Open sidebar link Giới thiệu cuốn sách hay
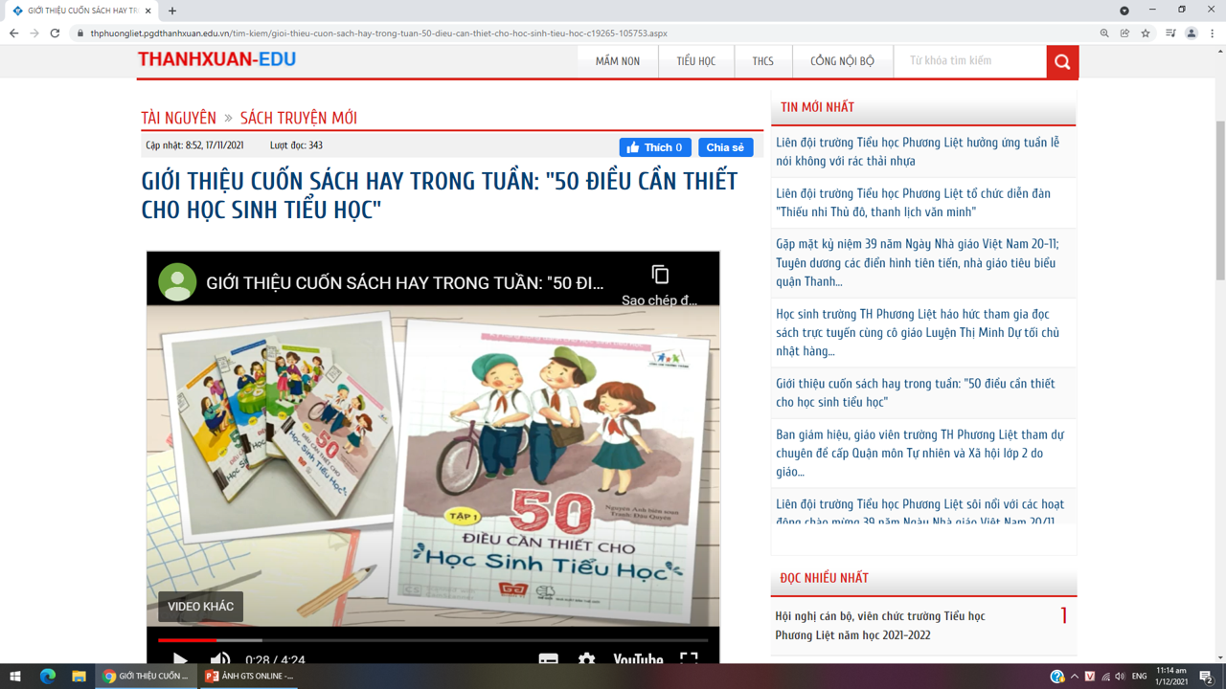The height and width of the screenshot is (689, 1226). point(916,393)
